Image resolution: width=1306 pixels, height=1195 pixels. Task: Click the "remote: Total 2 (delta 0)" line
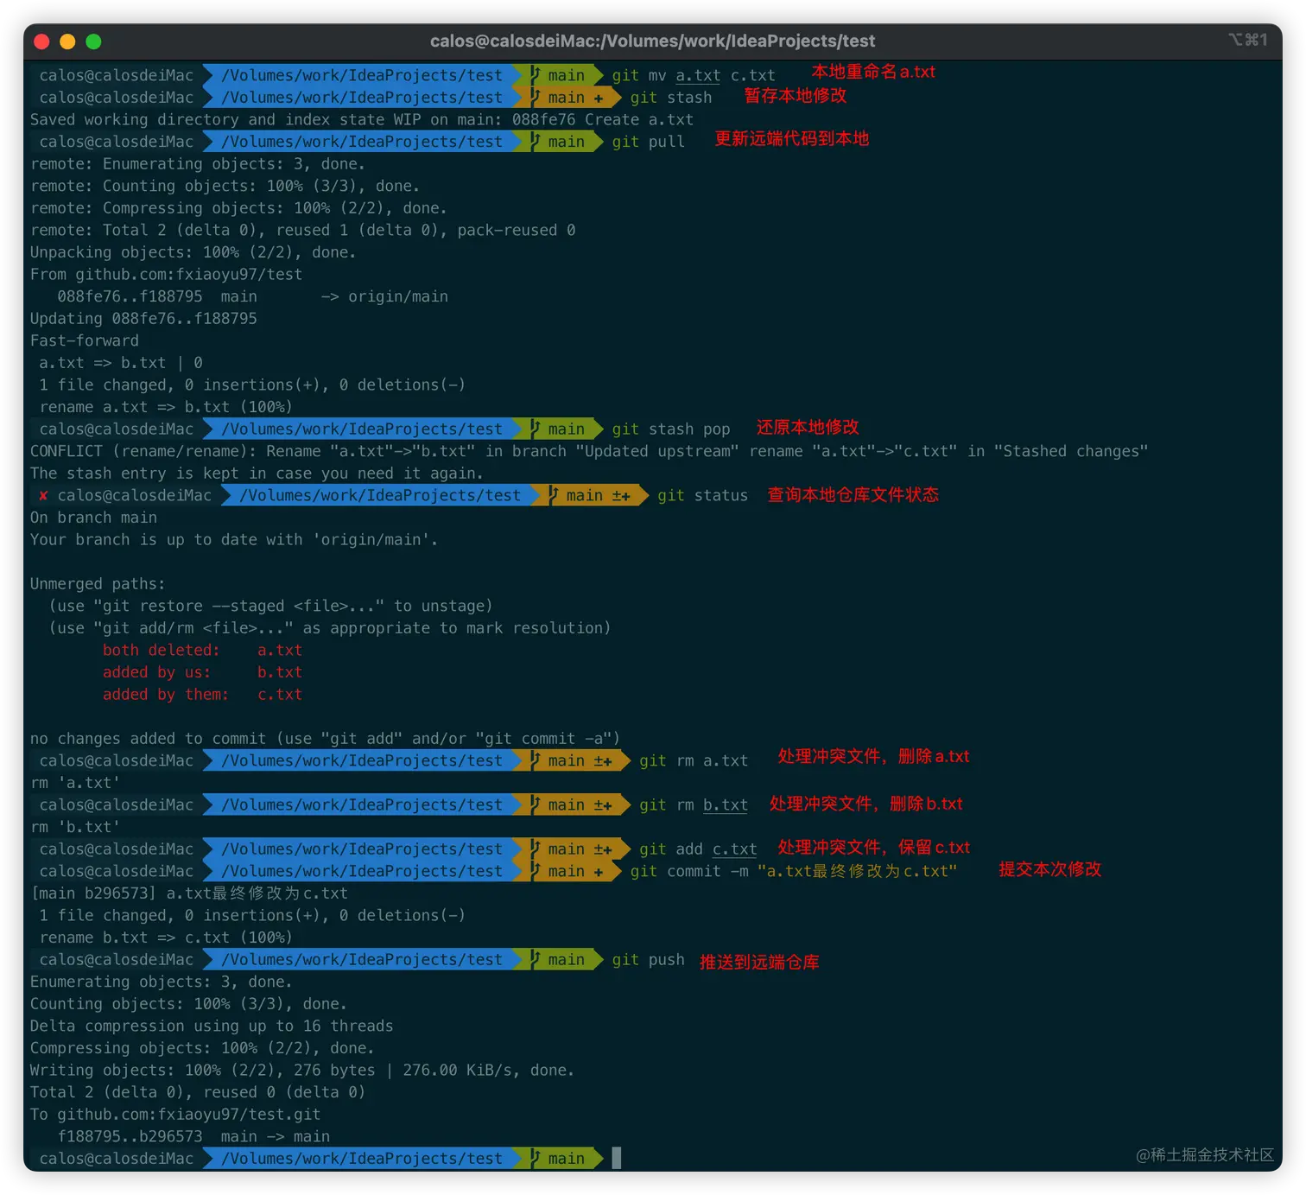point(302,231)
